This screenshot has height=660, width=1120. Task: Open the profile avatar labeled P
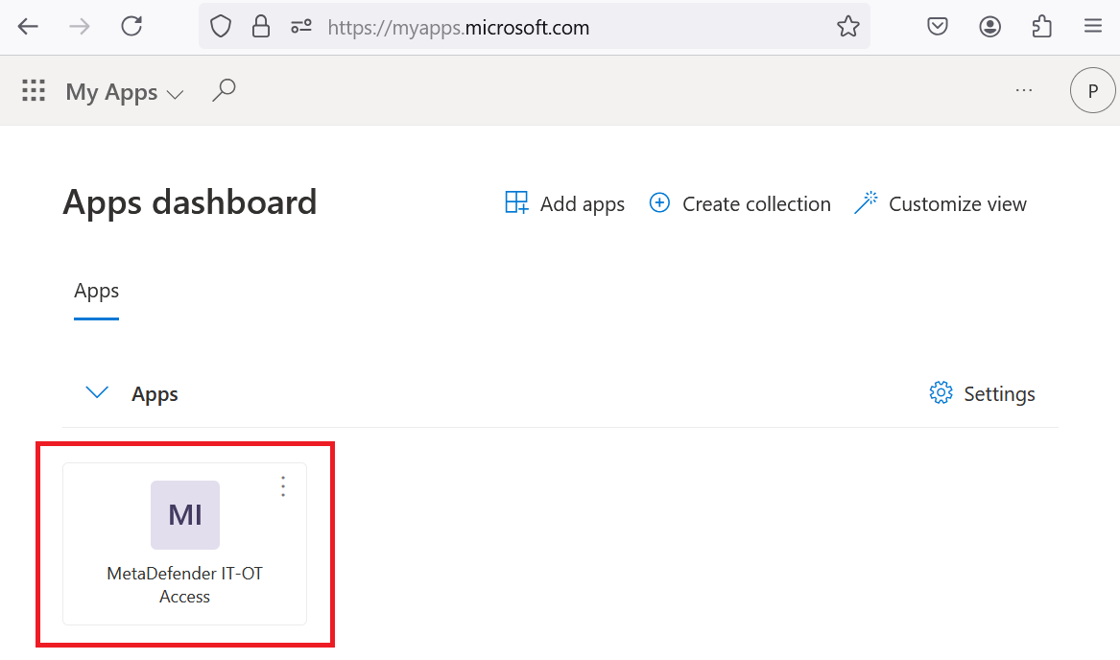point(1092,91)
